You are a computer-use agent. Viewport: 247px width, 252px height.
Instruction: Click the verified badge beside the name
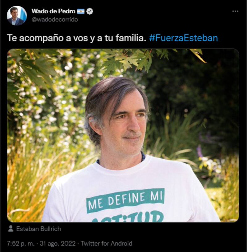click(x=90, y=11)
